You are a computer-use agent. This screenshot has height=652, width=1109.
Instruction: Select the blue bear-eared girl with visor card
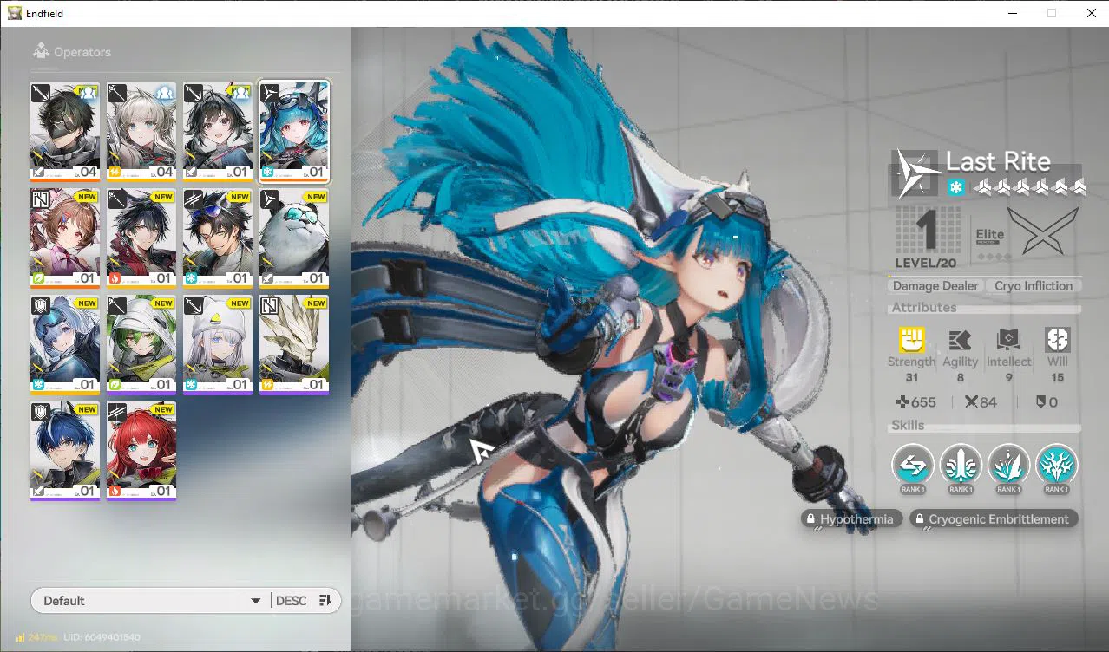pos(65,345)
